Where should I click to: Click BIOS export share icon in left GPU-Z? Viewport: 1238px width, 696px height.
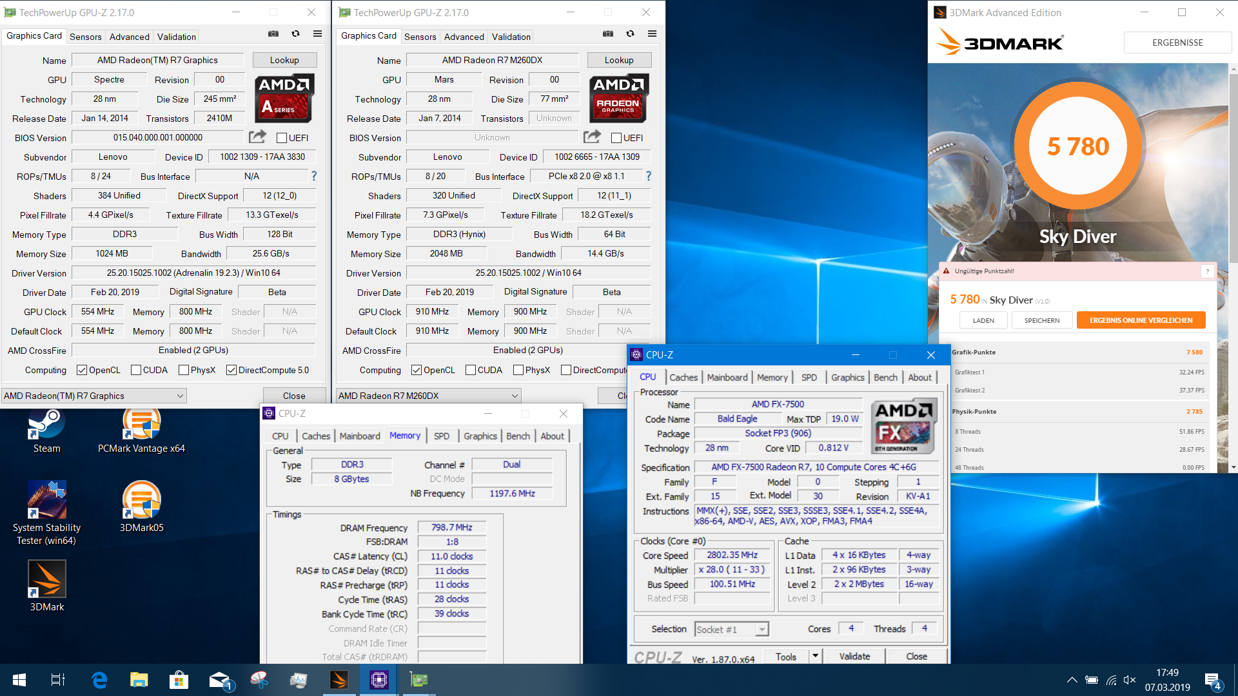pos(257,137)
